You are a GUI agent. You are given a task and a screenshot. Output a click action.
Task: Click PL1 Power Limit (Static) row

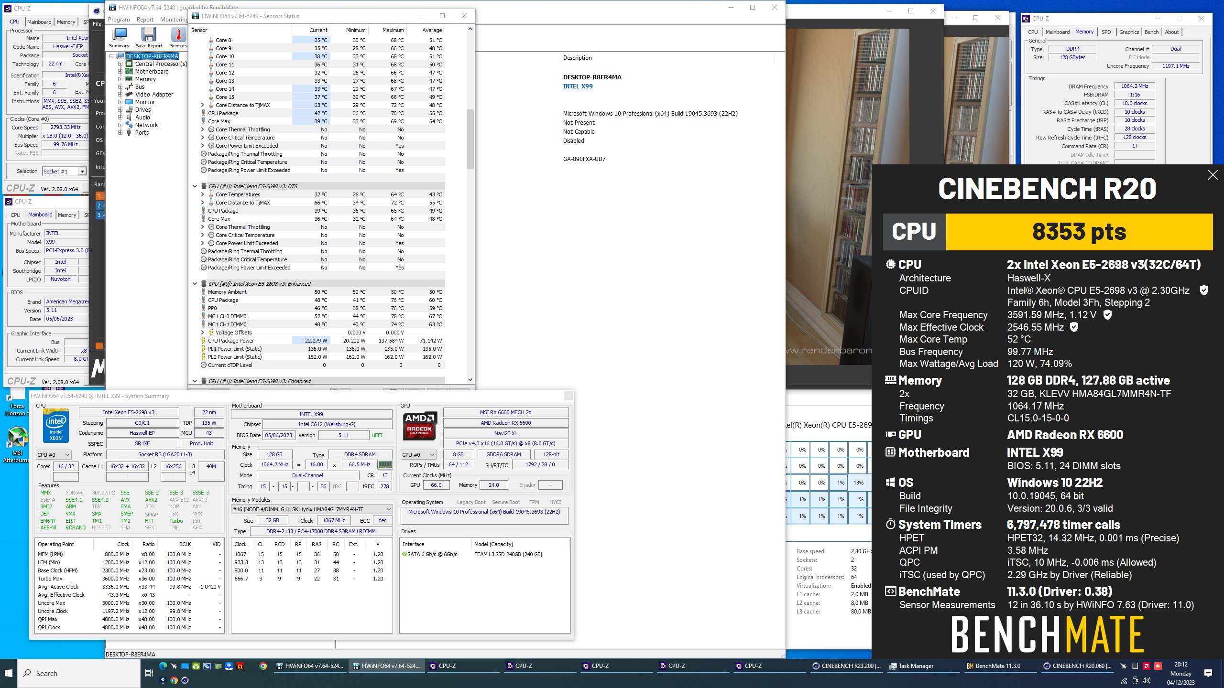[x=317, y=349]
